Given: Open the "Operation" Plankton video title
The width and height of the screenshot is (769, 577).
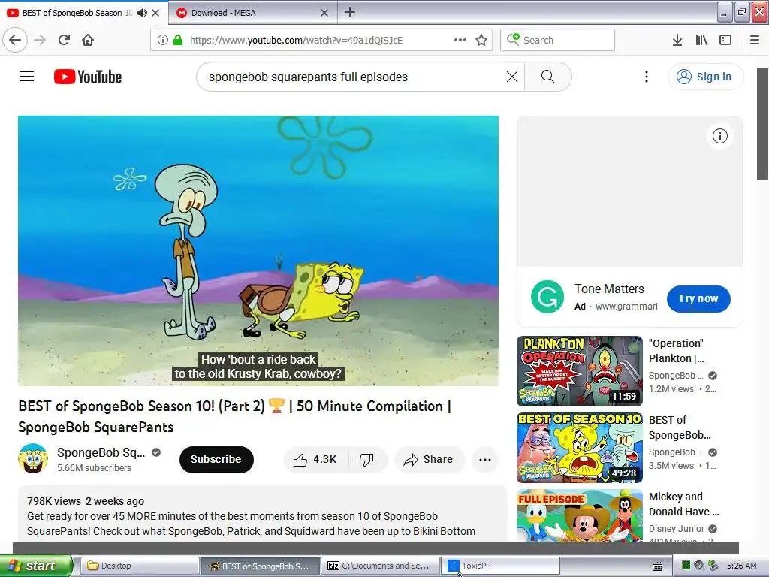Looking at the screenshot, I should 677,351.
